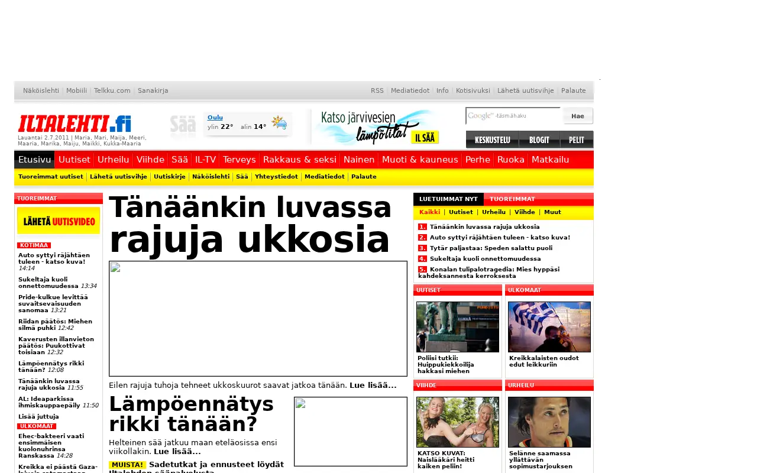Open Muoti & kauneus navigation section
Screen dimensions: 757x473
(420, 160)
